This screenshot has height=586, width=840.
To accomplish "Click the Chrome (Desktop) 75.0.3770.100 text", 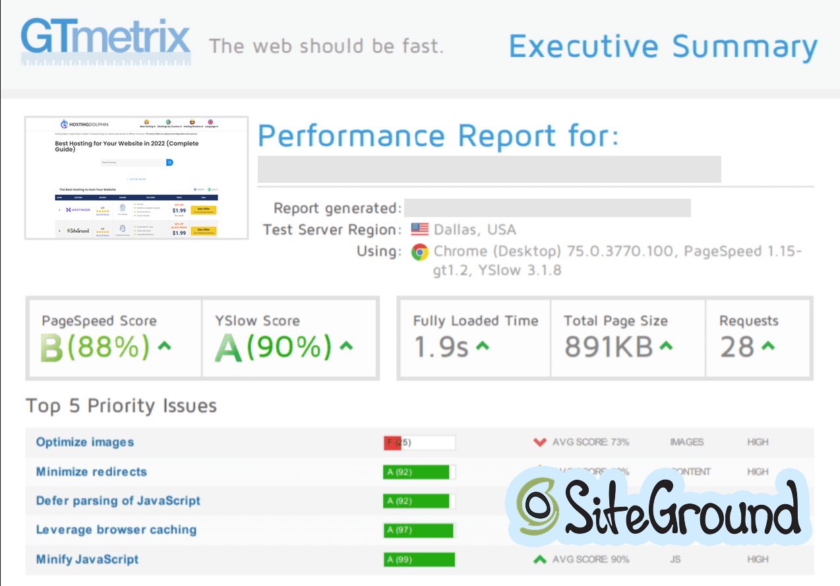I will tap(555, 251).
